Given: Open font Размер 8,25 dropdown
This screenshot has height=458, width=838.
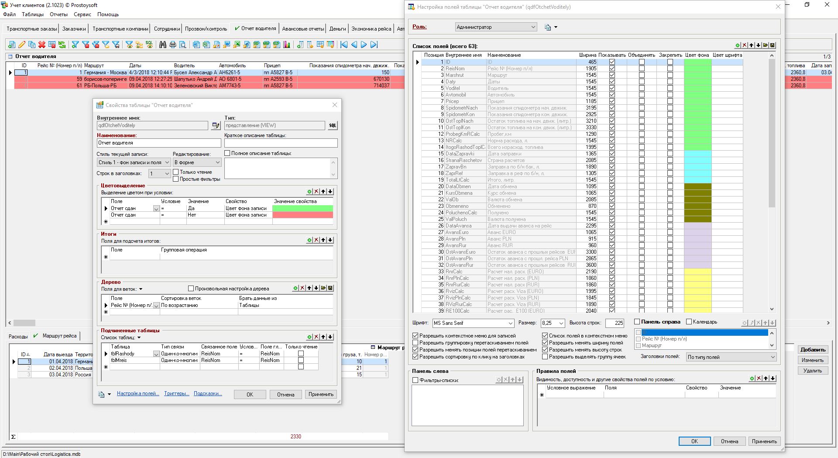Looking at the screenshot, I should point(553,323).
